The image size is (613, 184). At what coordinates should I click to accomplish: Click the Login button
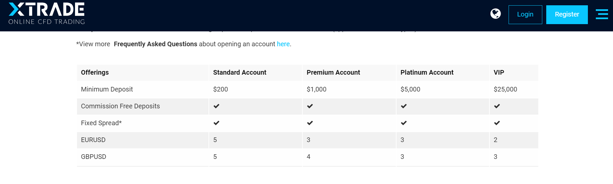pyautogui.click(x=525, y=15)
